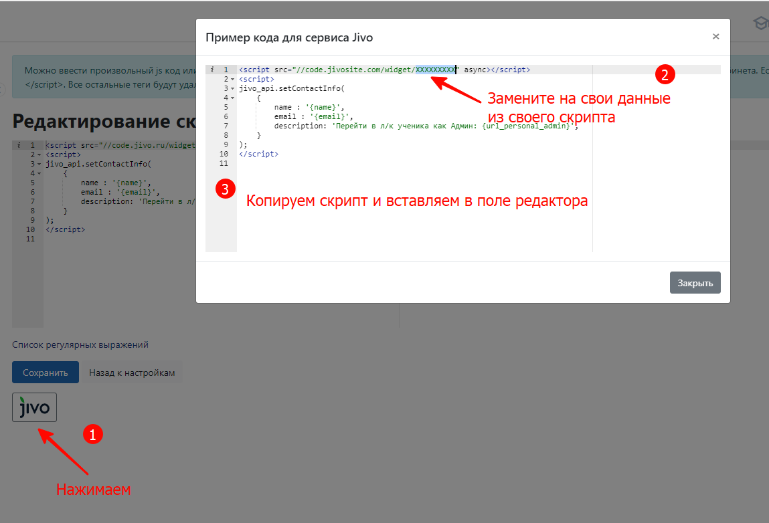Click the description line in the background editor
Viewport: 769px width, 523px height.
click(x=138, y=201)
